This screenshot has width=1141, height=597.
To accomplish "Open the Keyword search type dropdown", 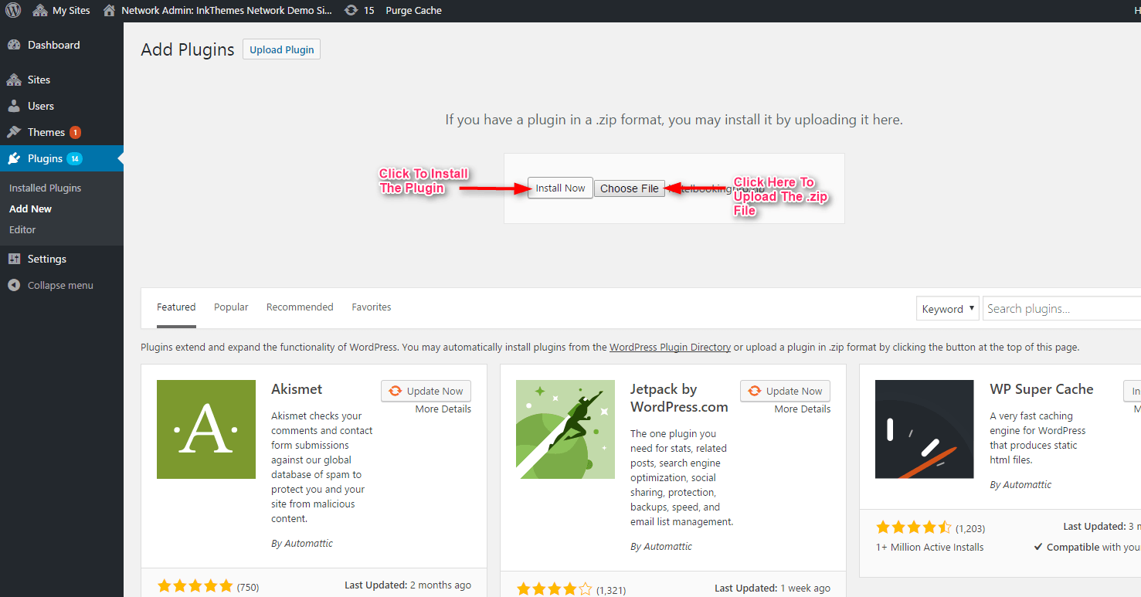I will coord(948,309).
